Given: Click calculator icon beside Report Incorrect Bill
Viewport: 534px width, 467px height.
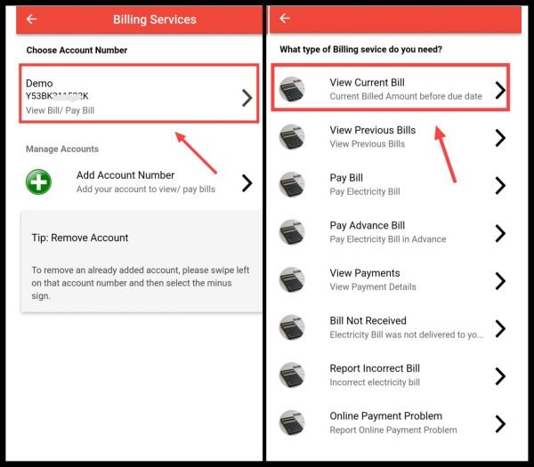Looking at the screenshot, I should (293, 375).
